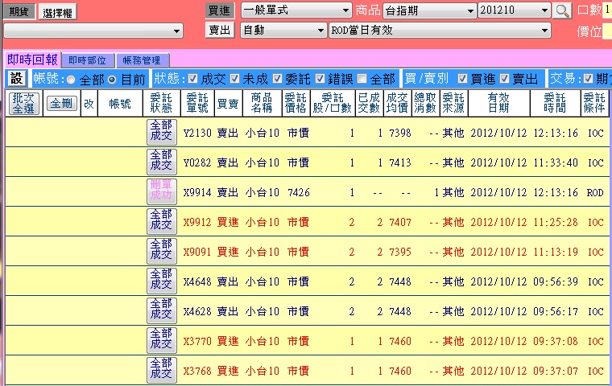
Task: Click 全部成交 status button for order X4648
Action: [162, 281]
